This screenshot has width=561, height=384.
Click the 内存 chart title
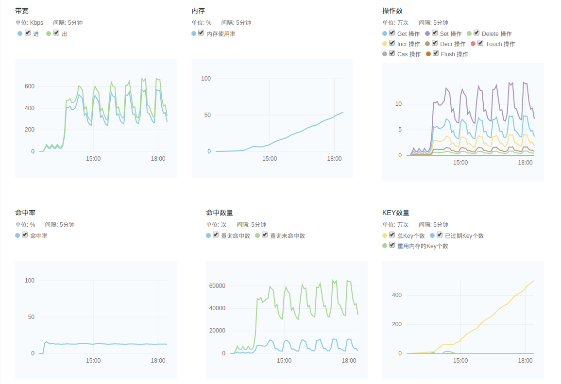(198, 11)
